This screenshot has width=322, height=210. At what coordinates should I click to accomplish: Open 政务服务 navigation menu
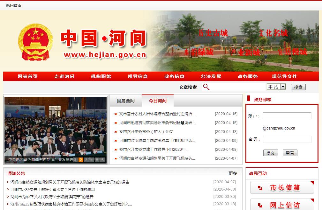pos(248,76)
